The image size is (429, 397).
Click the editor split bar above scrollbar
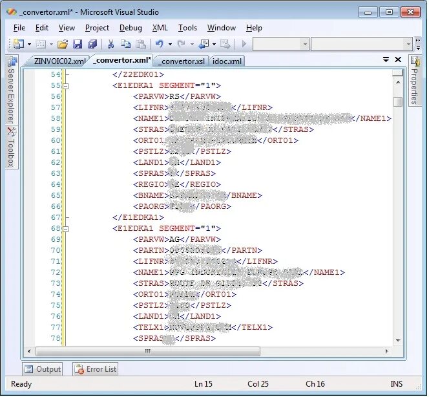coord(398,73)
